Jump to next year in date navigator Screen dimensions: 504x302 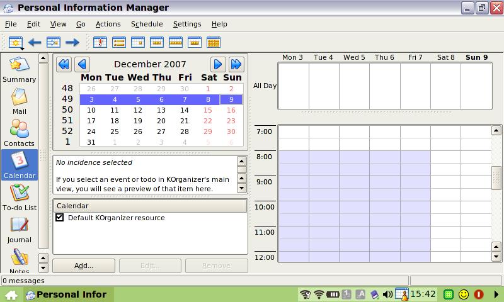[236, 64]
